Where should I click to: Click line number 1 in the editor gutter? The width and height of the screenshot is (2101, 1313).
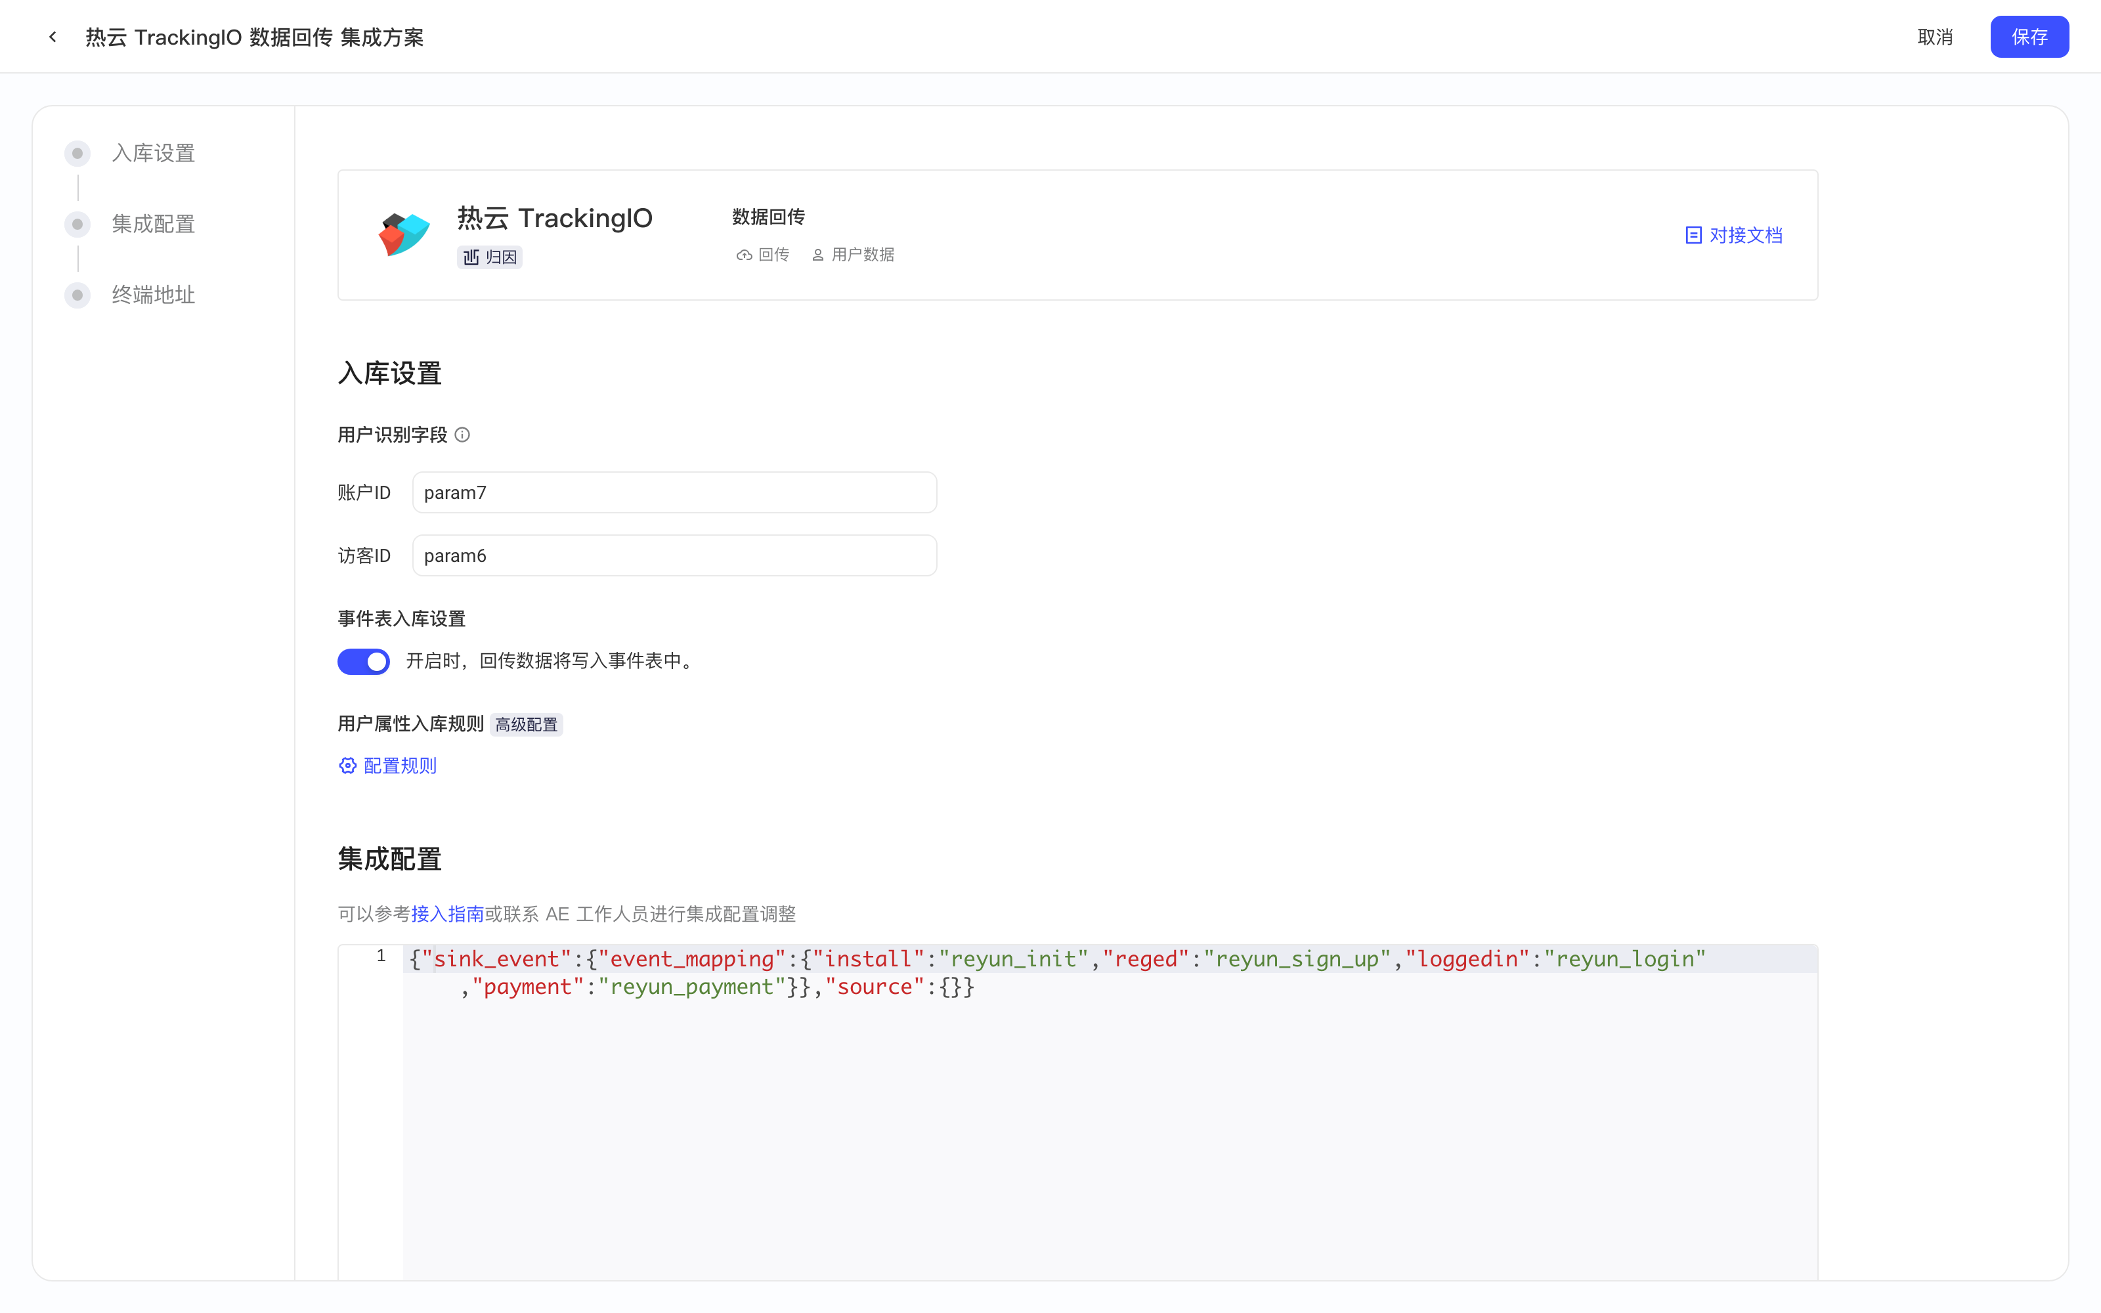(x=381, y=956)
